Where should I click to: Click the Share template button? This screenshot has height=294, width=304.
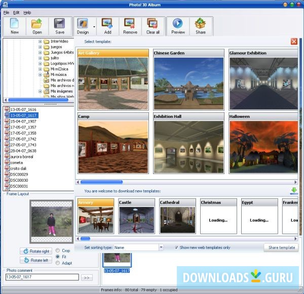(x=281, y=247)
